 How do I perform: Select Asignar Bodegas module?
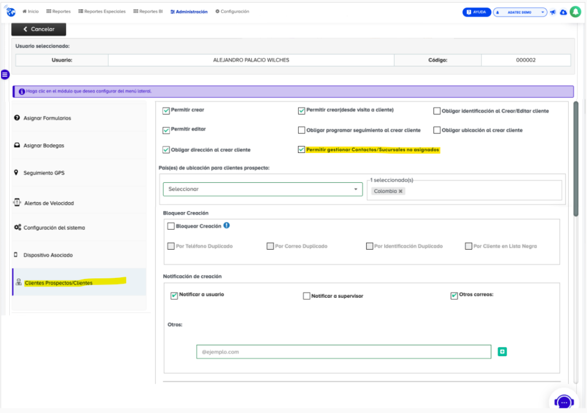tap(79, 145)
